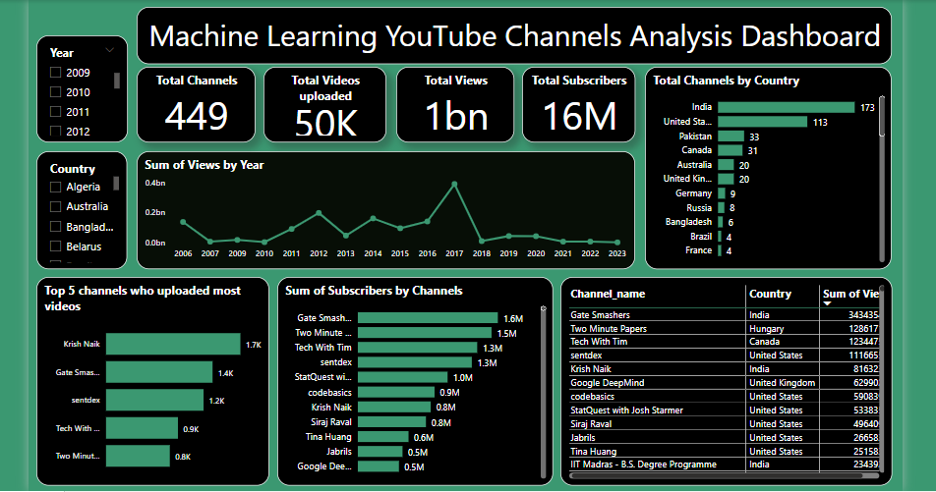Enable the Algeria country checkbox
This screenshot has height=492, width=936.
pyautogui.click(x=56, y=187)
